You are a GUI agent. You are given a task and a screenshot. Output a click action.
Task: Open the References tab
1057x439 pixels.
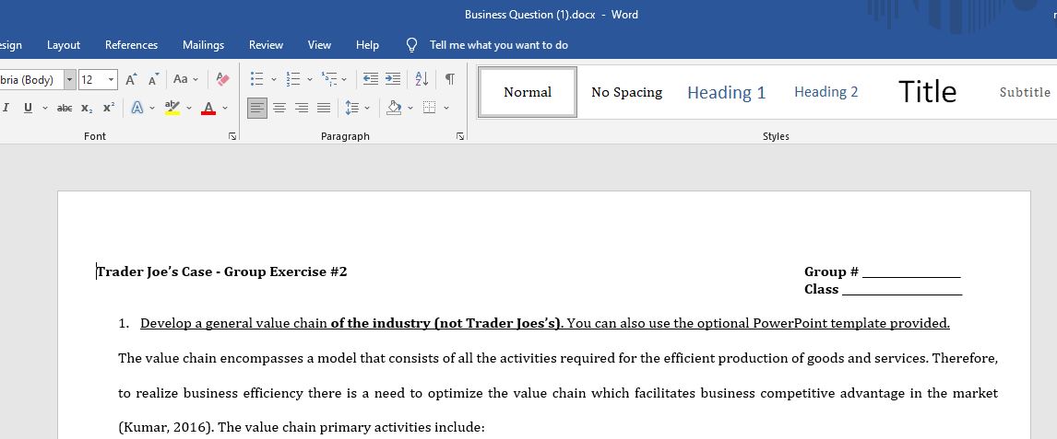point(132,45)
